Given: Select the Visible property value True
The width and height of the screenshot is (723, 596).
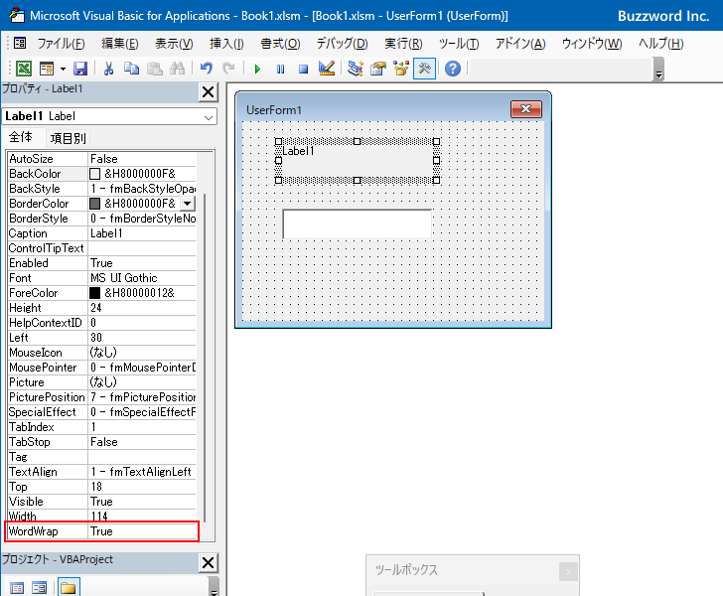Looking at the screenshot, I should [x=142, y=502].
